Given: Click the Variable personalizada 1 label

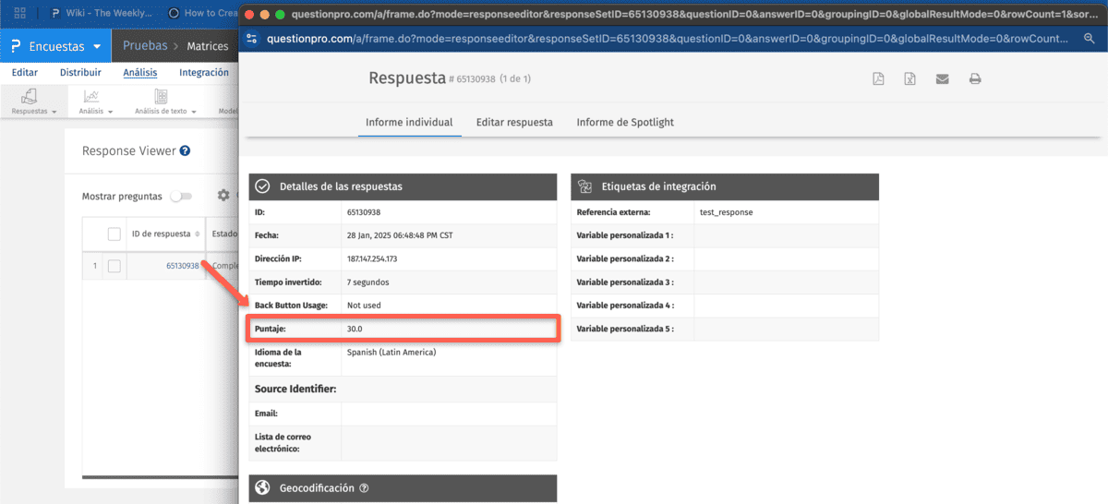Looking at the screenshot, I should click(625, 235).
